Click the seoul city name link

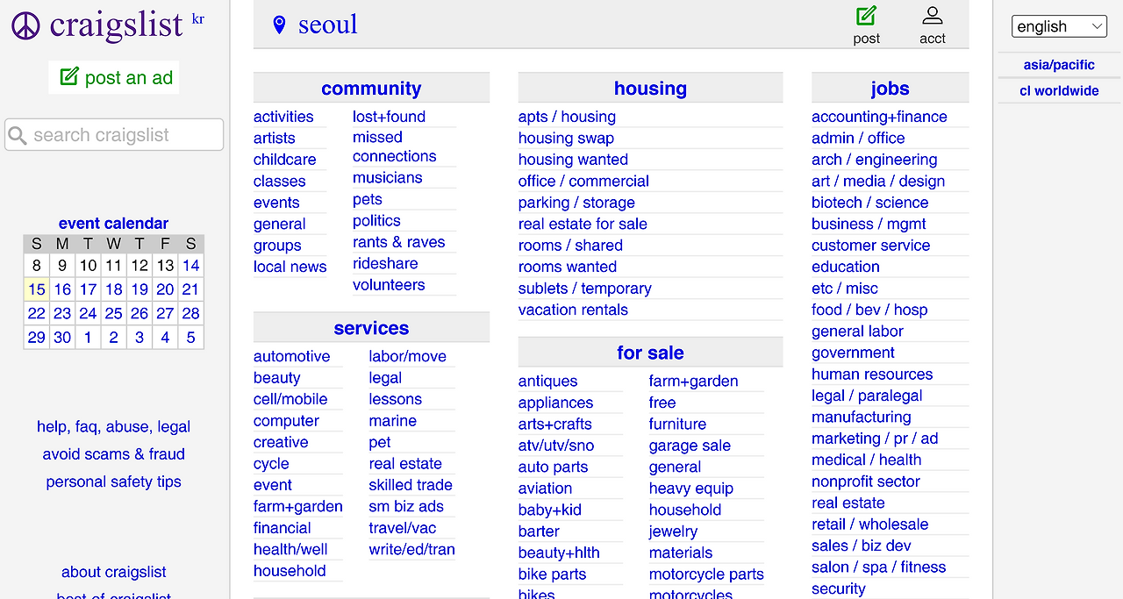point(328,25)
